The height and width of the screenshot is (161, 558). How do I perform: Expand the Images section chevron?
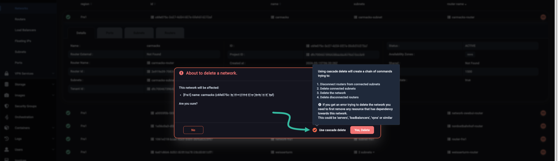pos(53,95)
